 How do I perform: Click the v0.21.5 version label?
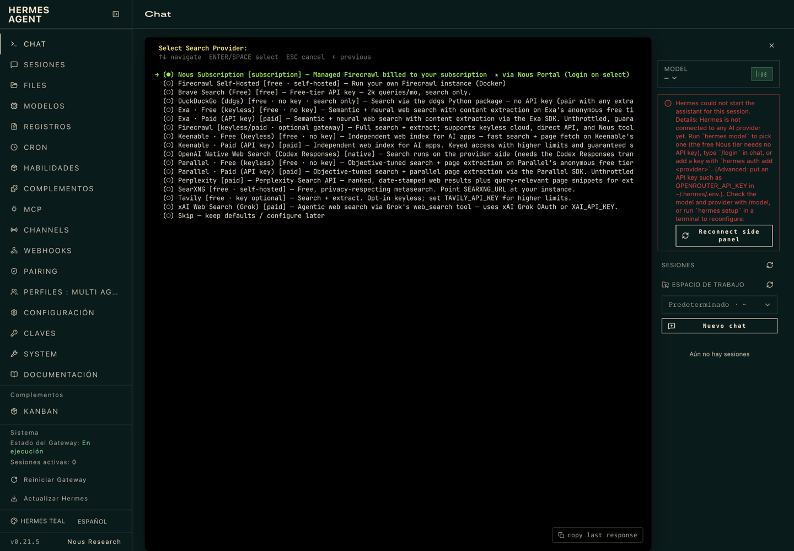click(25, 542)
